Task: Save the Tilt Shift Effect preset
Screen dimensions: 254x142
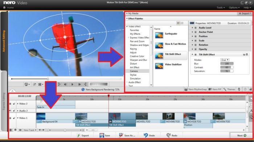Action: coord(244,54)
